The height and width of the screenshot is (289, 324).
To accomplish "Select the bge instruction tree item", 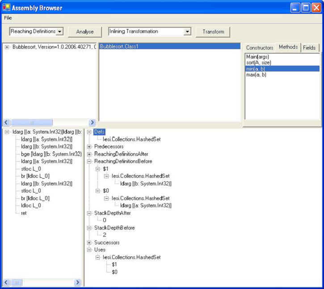I will click(x=51, y=154).
